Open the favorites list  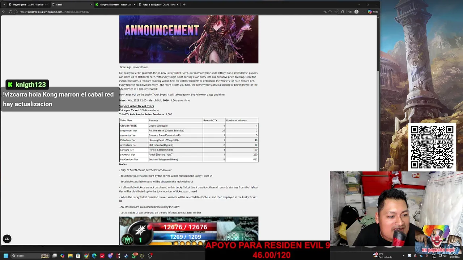click(x=350, y=12)
